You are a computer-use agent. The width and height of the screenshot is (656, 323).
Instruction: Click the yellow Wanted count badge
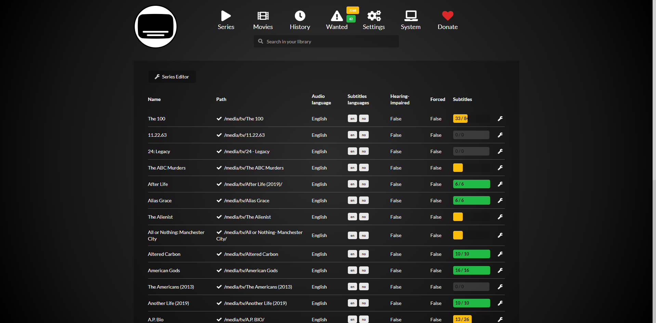point(353,10)
